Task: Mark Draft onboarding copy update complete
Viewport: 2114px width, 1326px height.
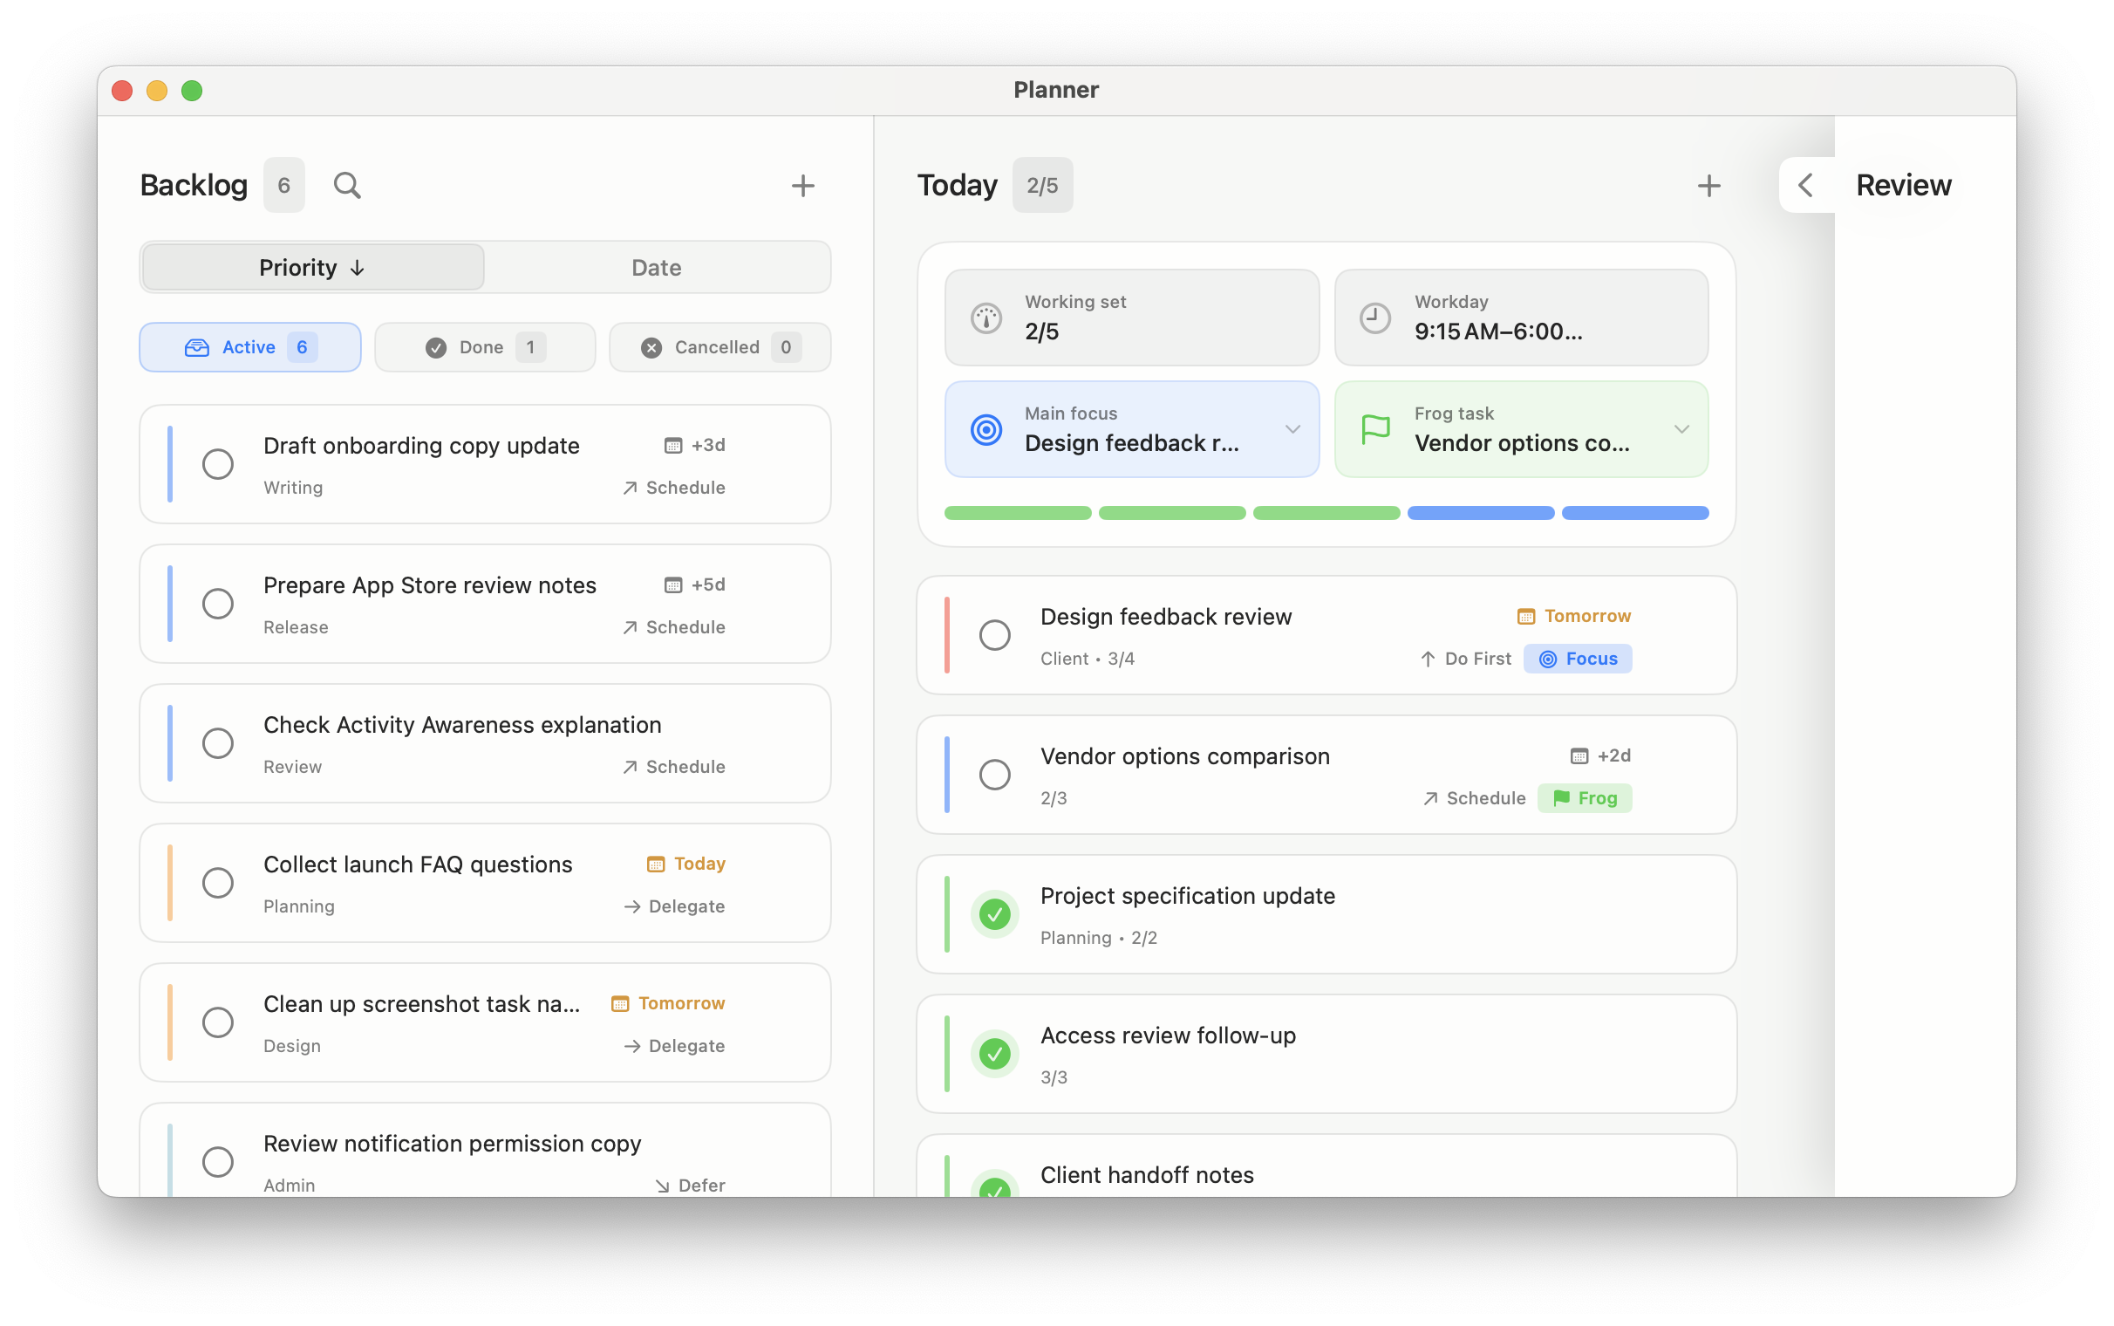Action: click(217, 464)
